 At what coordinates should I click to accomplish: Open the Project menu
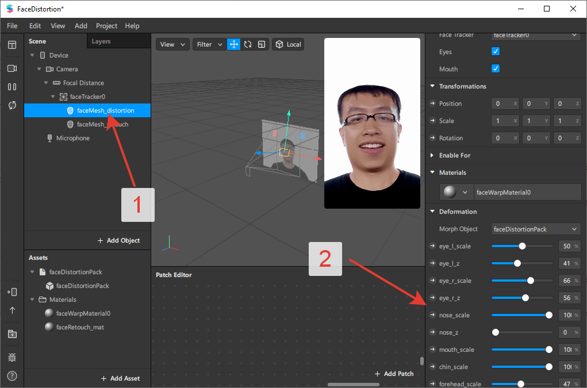tap(106, 26)
